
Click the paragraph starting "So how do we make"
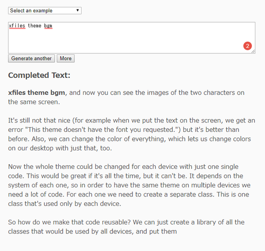[x=126, y=227]
